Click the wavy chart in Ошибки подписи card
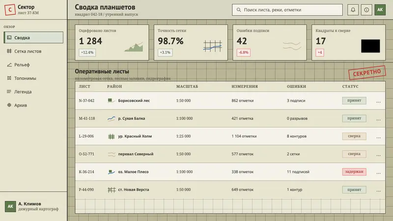 pos(292,46)
